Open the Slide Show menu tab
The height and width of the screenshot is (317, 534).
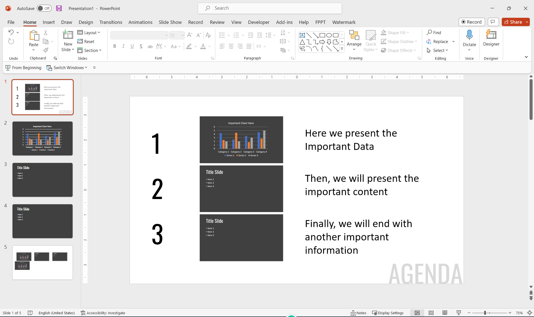point(170,22)
